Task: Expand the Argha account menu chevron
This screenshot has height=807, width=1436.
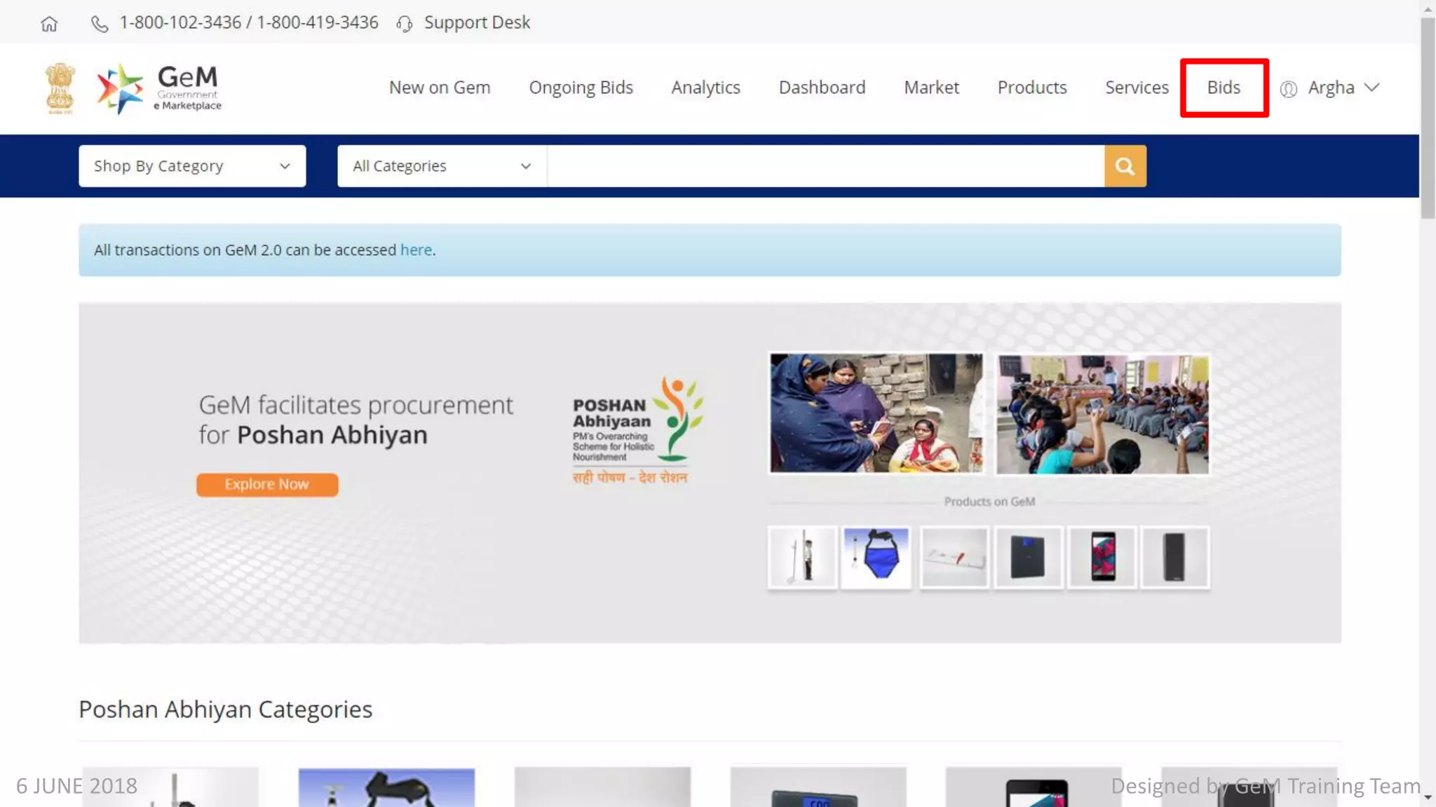Action: coord(1372,88)
